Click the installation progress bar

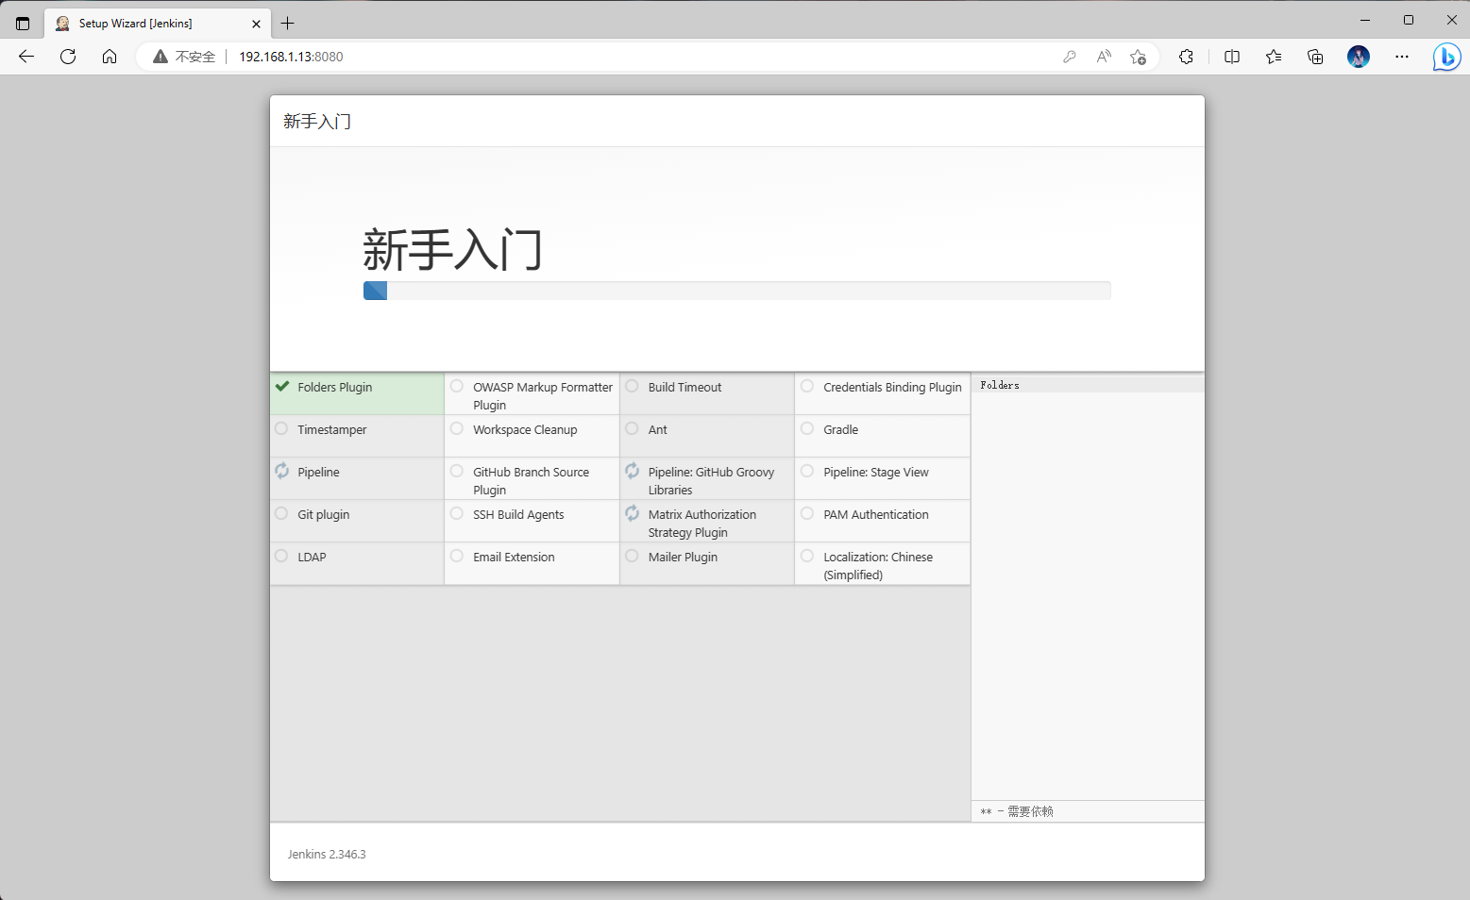click(x=737, y=291)
